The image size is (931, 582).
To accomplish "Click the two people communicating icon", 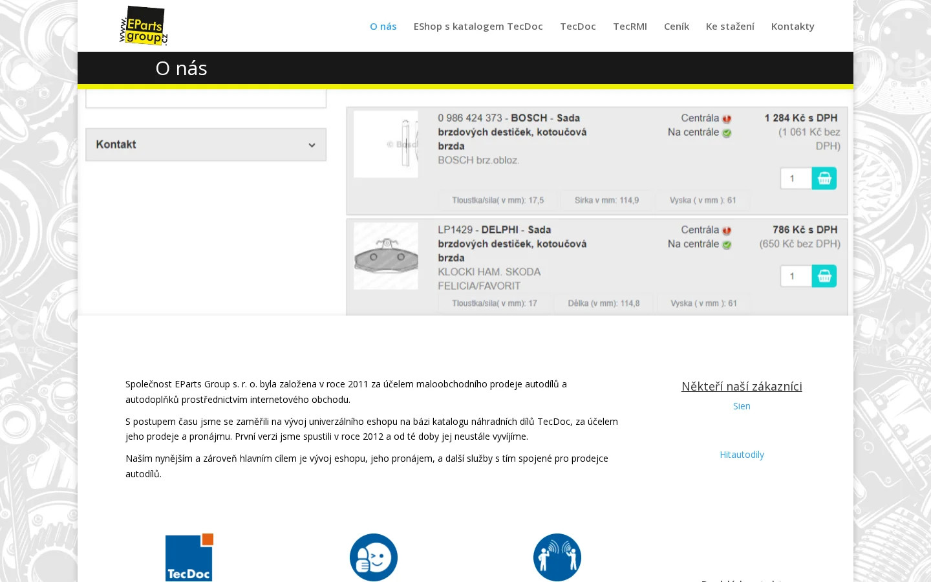I will [x=557, y=557].
